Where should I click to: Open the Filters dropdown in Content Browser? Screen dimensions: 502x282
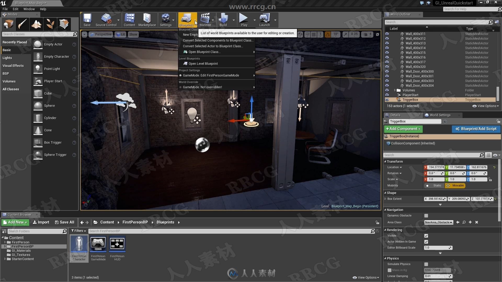tap(79, 231)
